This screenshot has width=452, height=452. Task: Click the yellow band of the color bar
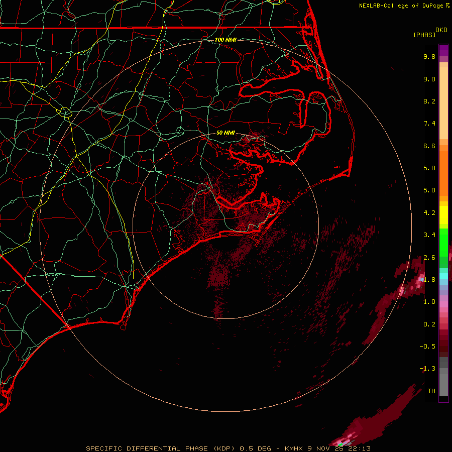(443, 215)
